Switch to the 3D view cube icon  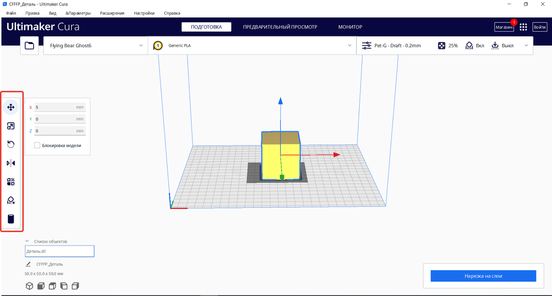tap(29, 286)
